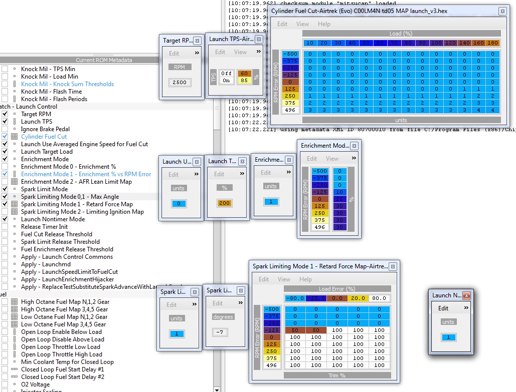The width and height of the screenshot is (516, 392).
Task: Click the map icon for Low Octane Fuel Map N,1,2 Gear
Action: tap(14, 317)
